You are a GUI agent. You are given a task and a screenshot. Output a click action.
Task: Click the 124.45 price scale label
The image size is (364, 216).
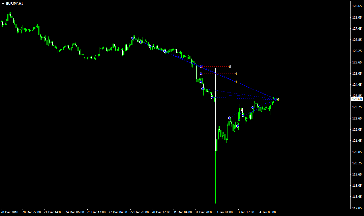point(357,85)
